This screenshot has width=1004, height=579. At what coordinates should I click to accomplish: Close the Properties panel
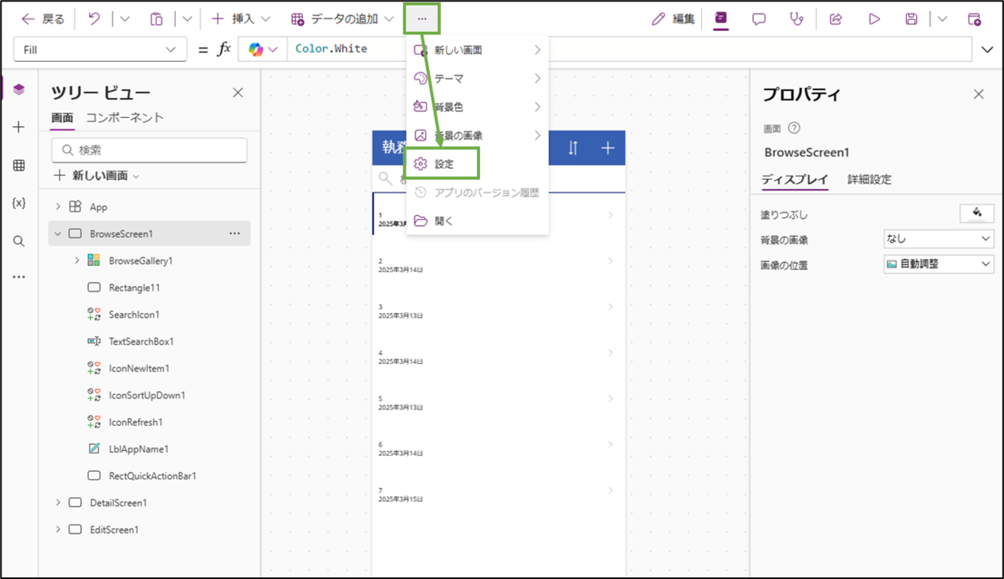(x=979, y=95)
